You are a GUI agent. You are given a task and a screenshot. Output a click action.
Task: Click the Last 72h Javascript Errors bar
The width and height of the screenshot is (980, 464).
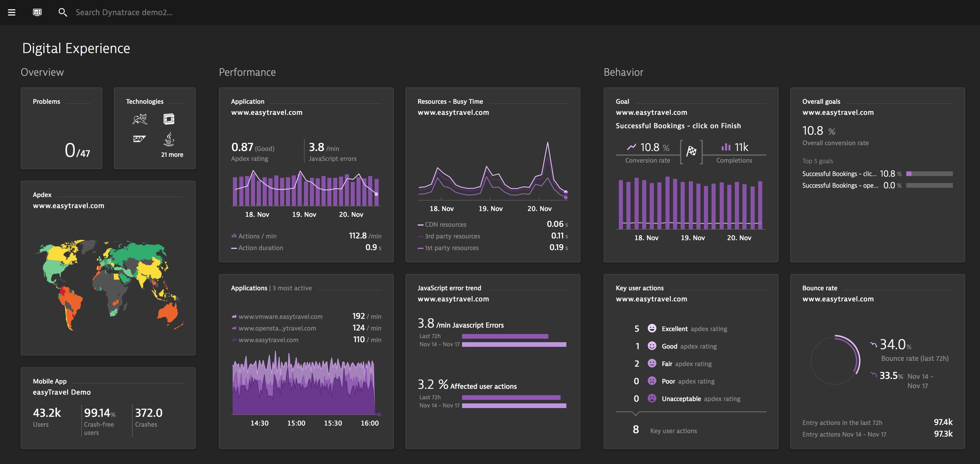[x=505, y=336]
